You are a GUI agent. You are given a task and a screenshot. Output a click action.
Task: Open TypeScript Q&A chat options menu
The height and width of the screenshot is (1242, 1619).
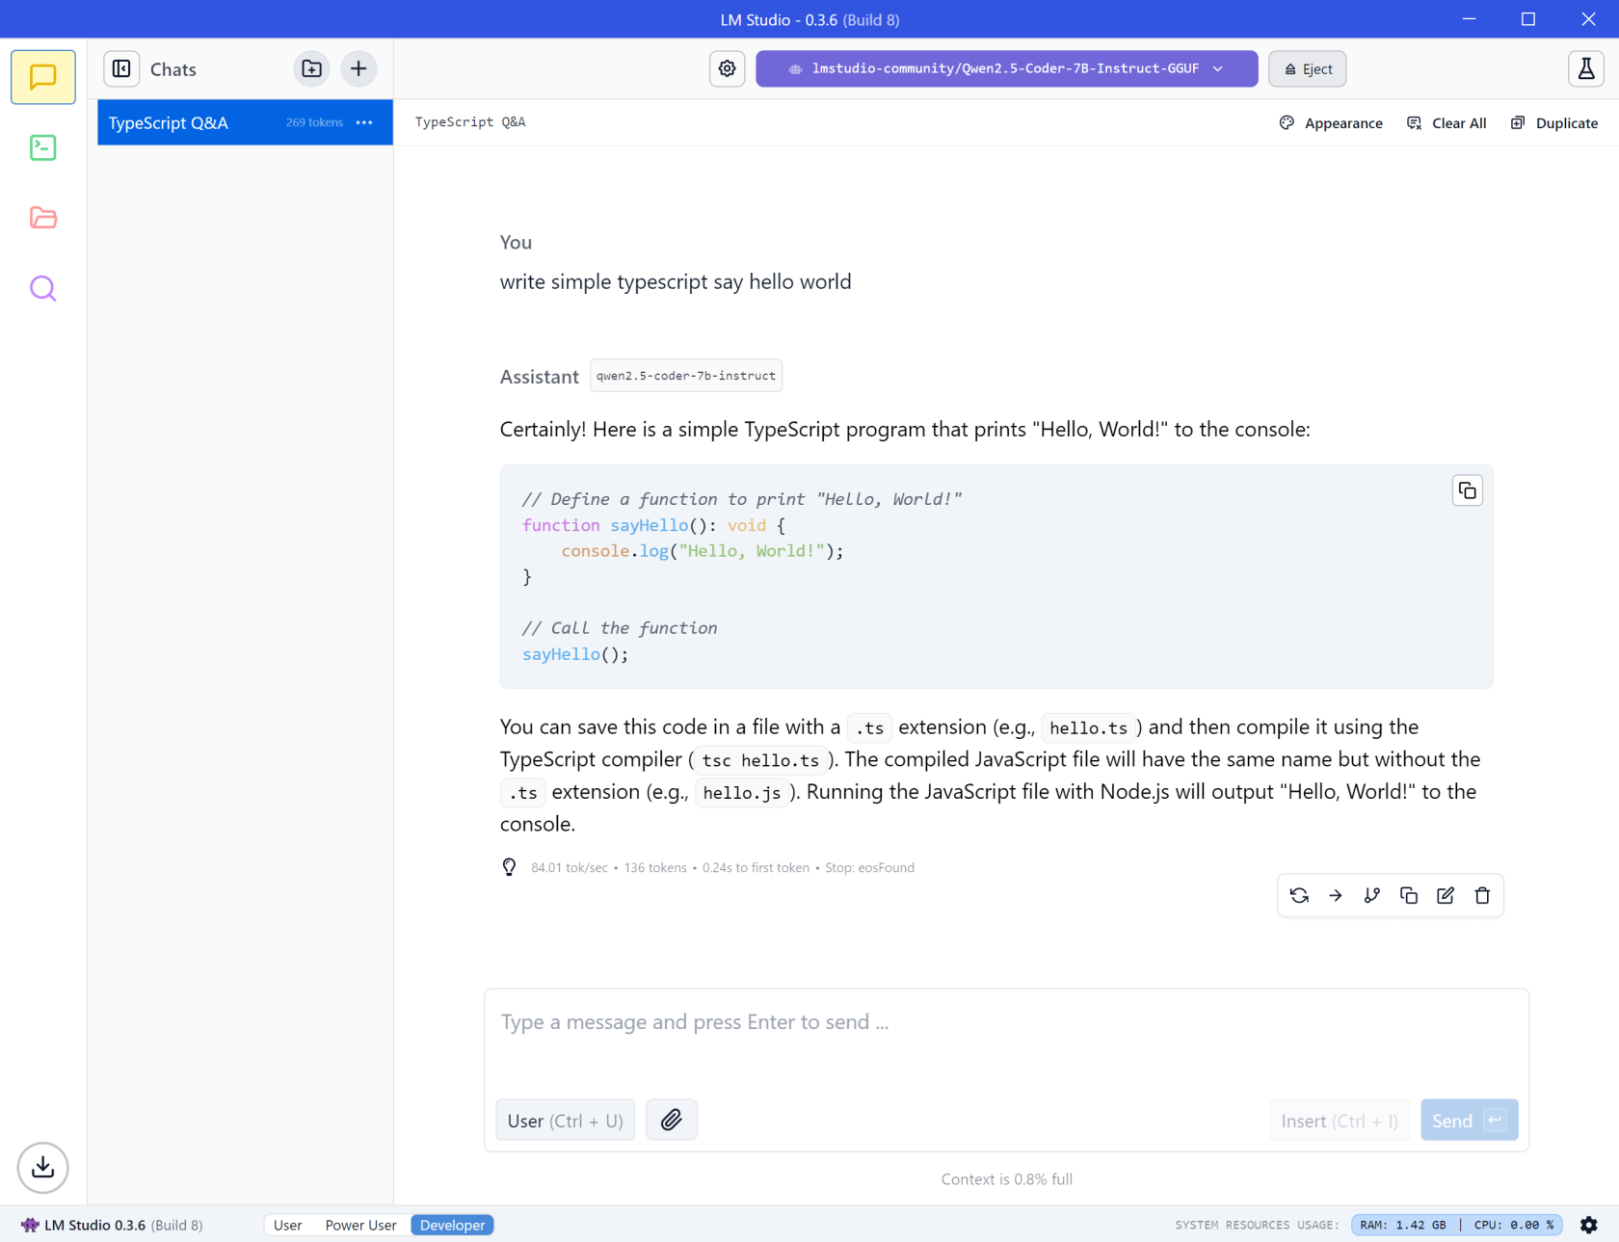[x=364, y=122]
